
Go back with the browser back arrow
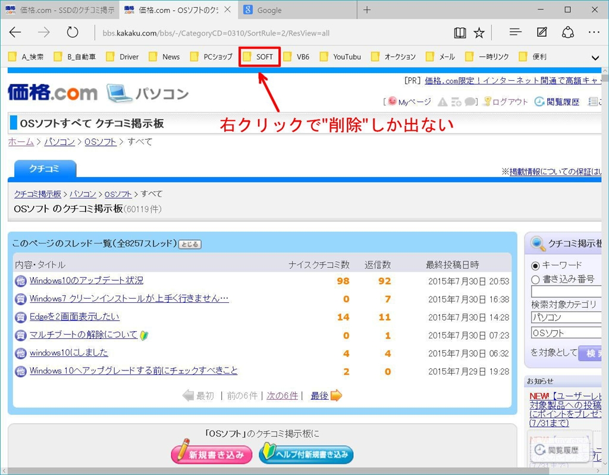(15, 33)
